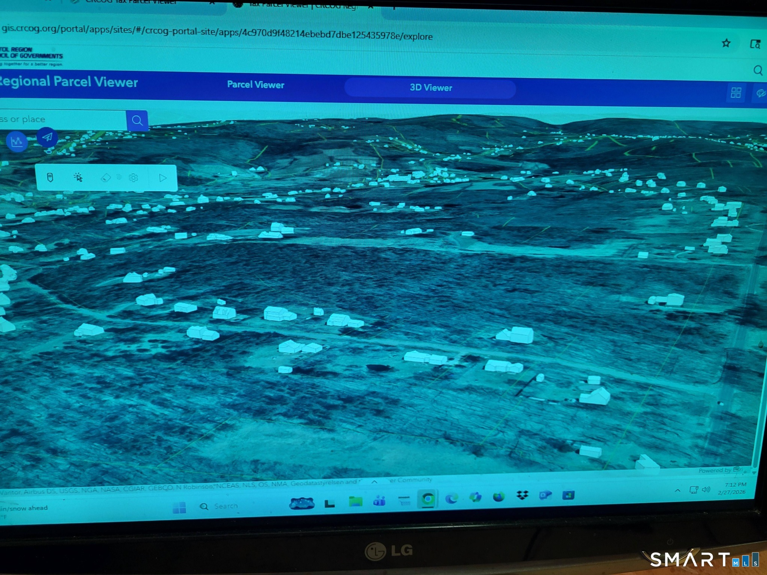Click the Regional Parcel Viewer title
The image size is (767, 575).
click(69, 82)
